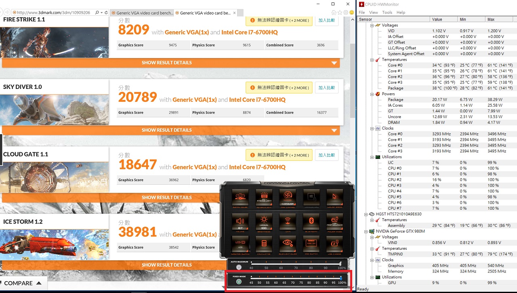This screenshot has width=517, height=293.
Task: Toggle the Lock Win Key icon
Action: (311, 198)
